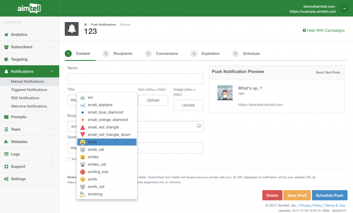Click the Name input field
Image resolution: width=353 pixels, height=213 pixels.
click(x=135, y=79)
